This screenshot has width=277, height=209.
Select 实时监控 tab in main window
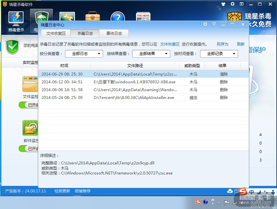[x=30, y=63]
